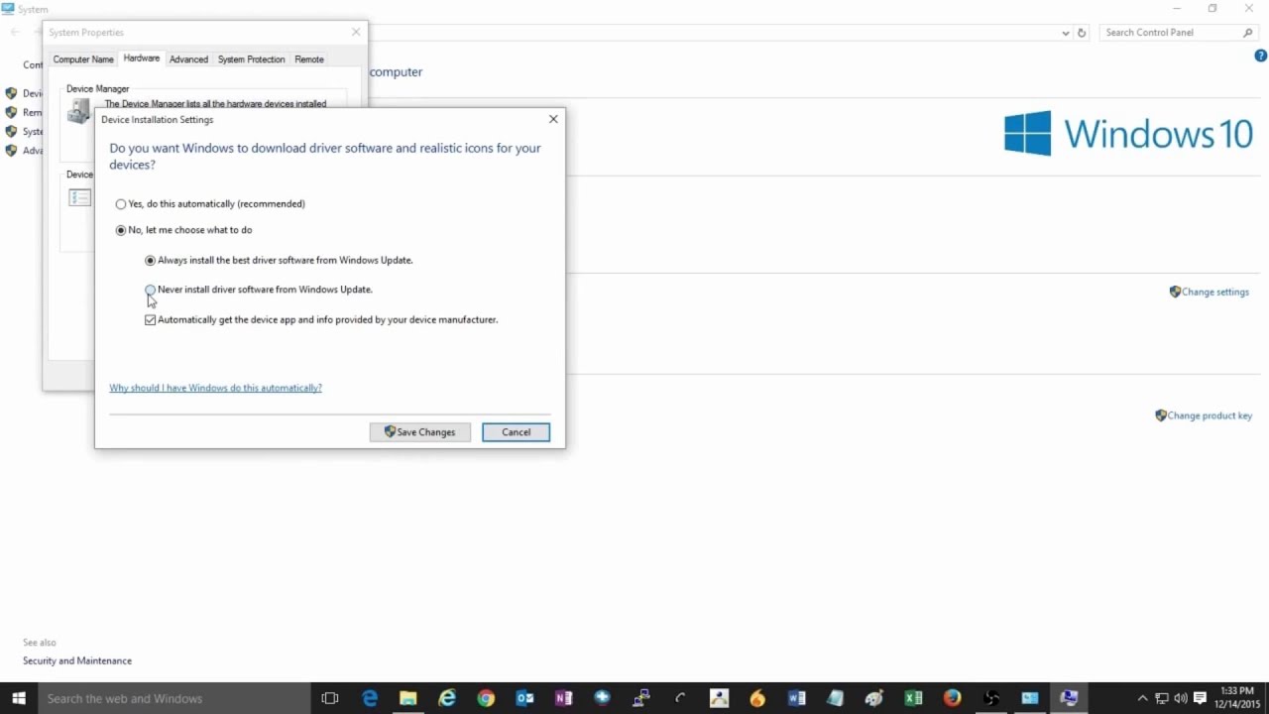This screenshot has width=1269, height=714.
Task: Switch to the Hardware tab in System Properties
Action: coord(142,59)
